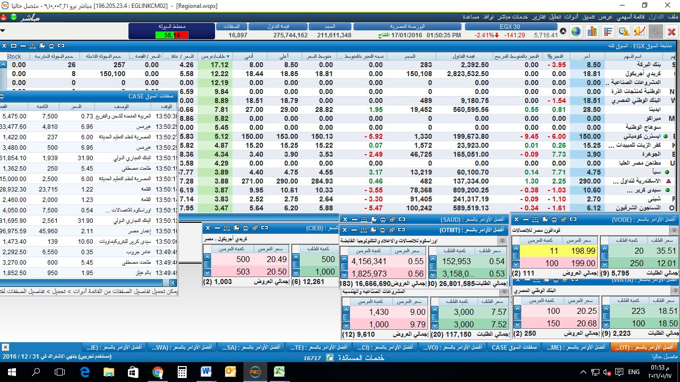Image resolution: width=680 pixels, height=382 pixels.
Task: Click the black circular arrow beside EGX 30
Action: point(563,31)
